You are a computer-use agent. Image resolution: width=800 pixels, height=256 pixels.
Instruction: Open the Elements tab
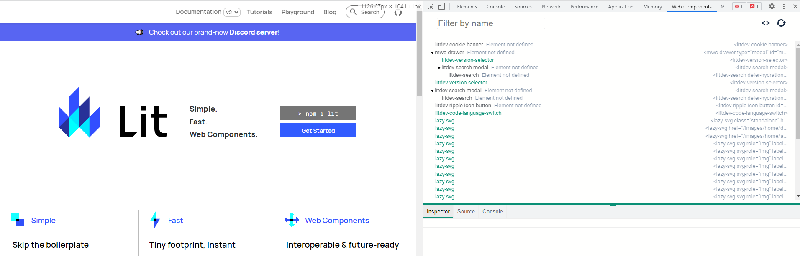point(467,7)
